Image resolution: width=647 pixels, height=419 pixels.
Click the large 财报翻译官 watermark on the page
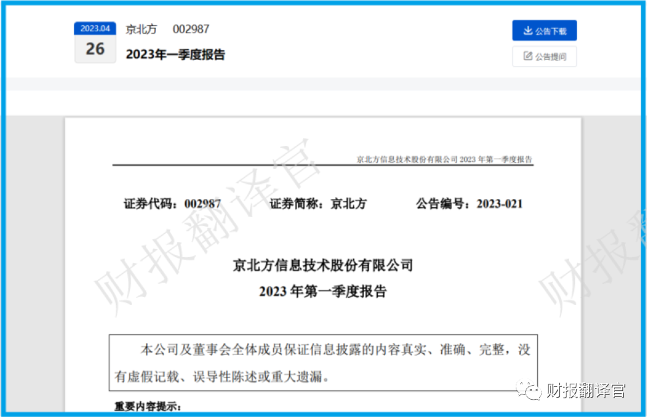[x=207, y=226]
